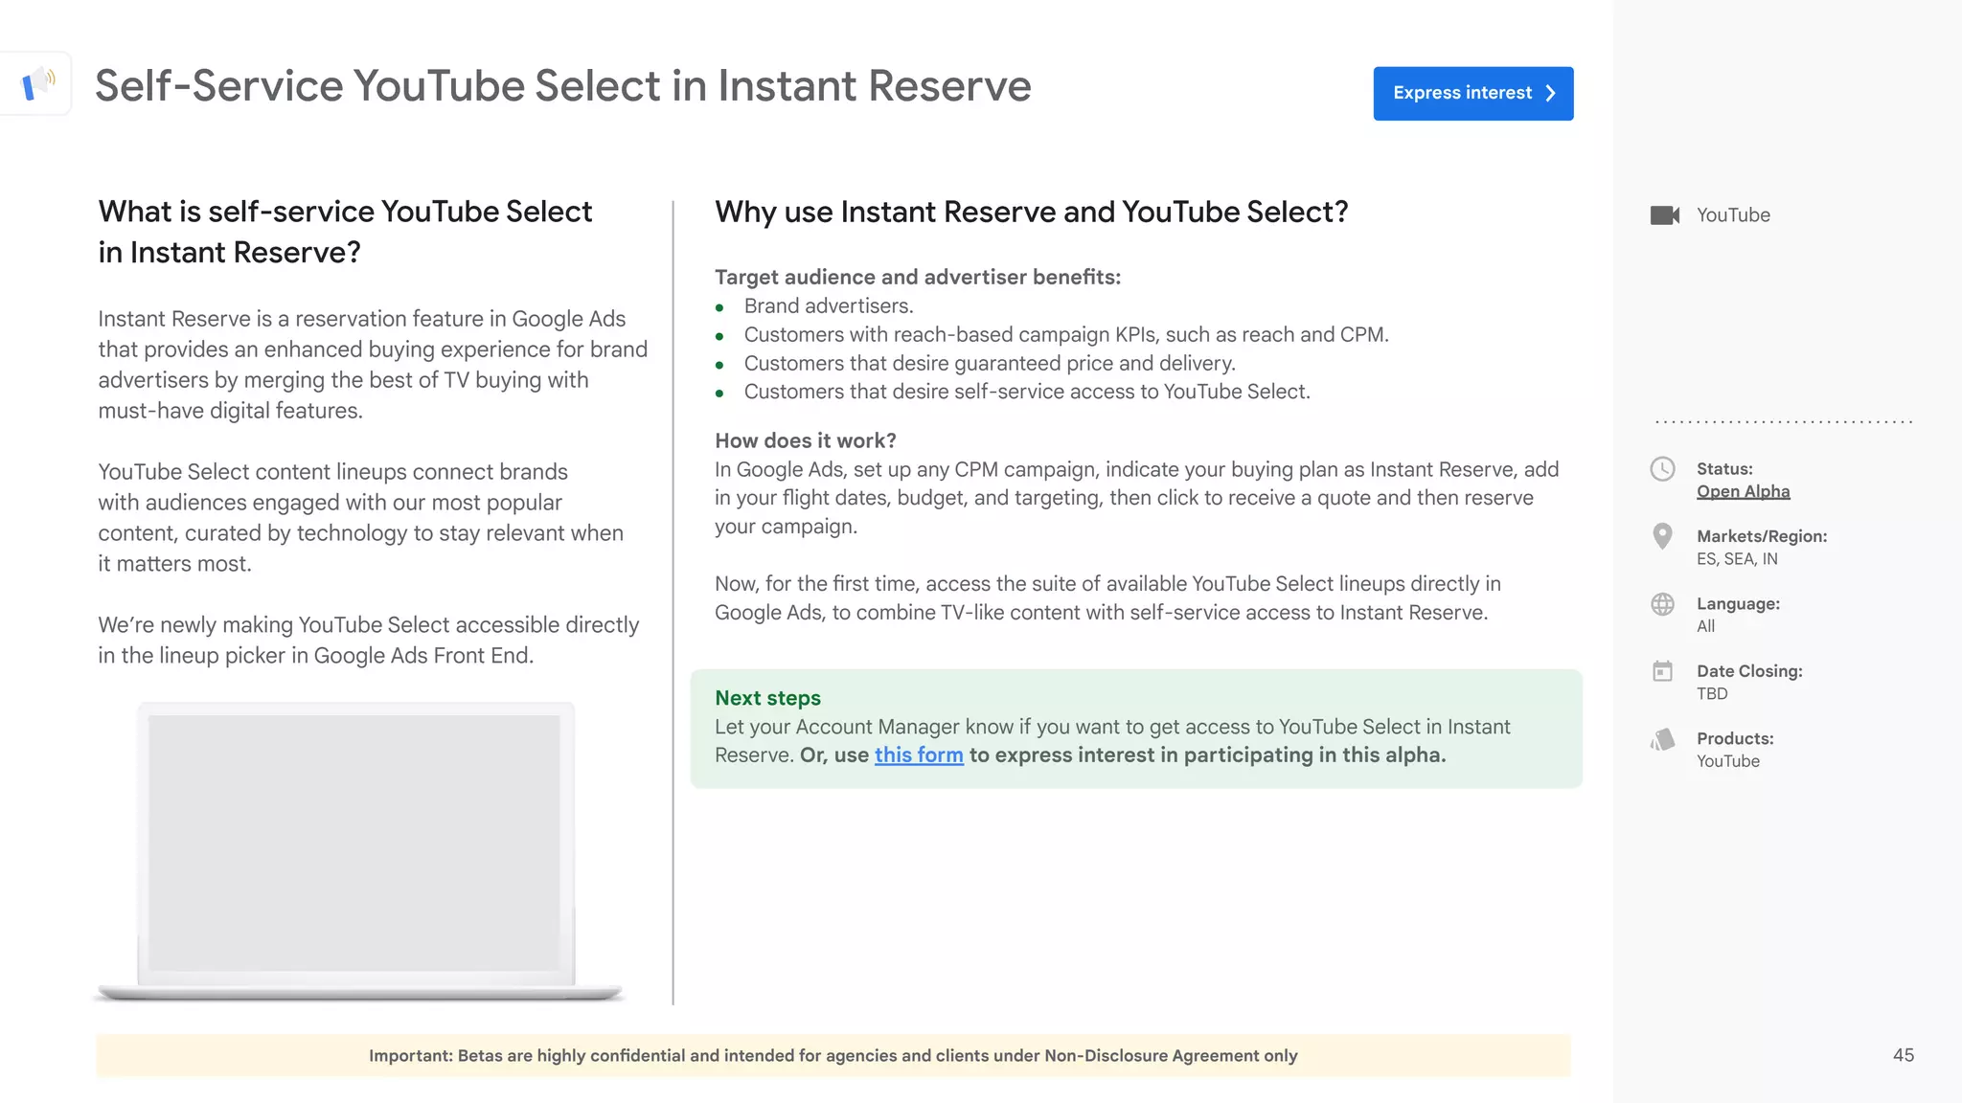Screen dimensions: 1962x1103
Task: Click 'Let your Account Manager know' sentence
Action: coord(1112,740)
